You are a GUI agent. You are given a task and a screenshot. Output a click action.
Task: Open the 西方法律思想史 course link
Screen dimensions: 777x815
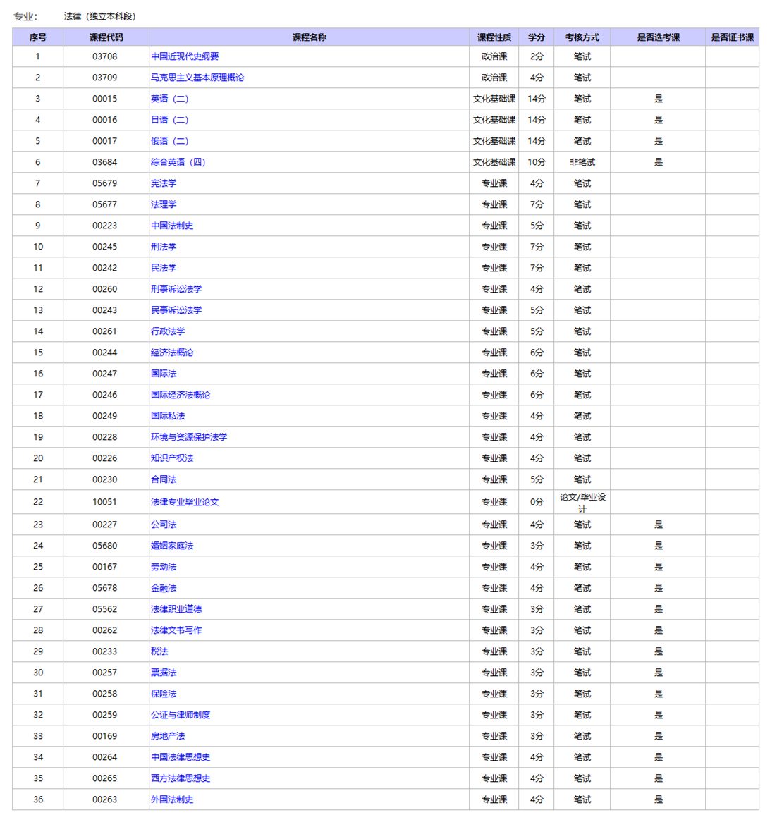click(181, 778)
